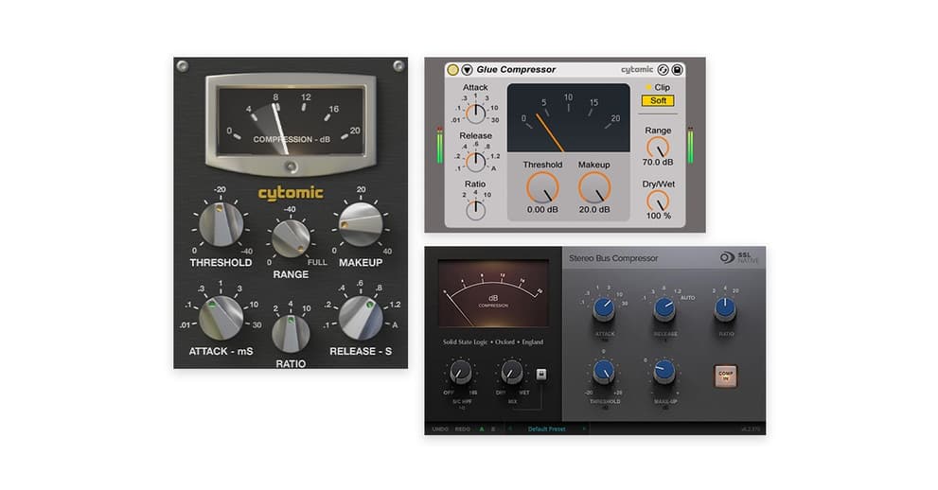Image resolution: width=938 pixels, height=490 pixels.
Task: Click the Release dial in Glue Compressor
Action: [475, 162]
